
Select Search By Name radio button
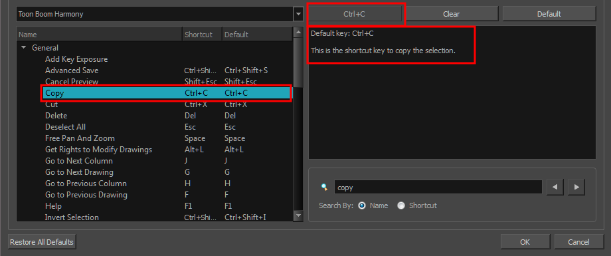(361, 205)
